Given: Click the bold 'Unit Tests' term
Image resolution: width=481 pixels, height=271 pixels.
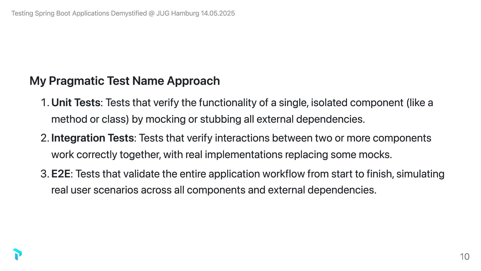Looking at the screenshot, I should coord(76,103).
